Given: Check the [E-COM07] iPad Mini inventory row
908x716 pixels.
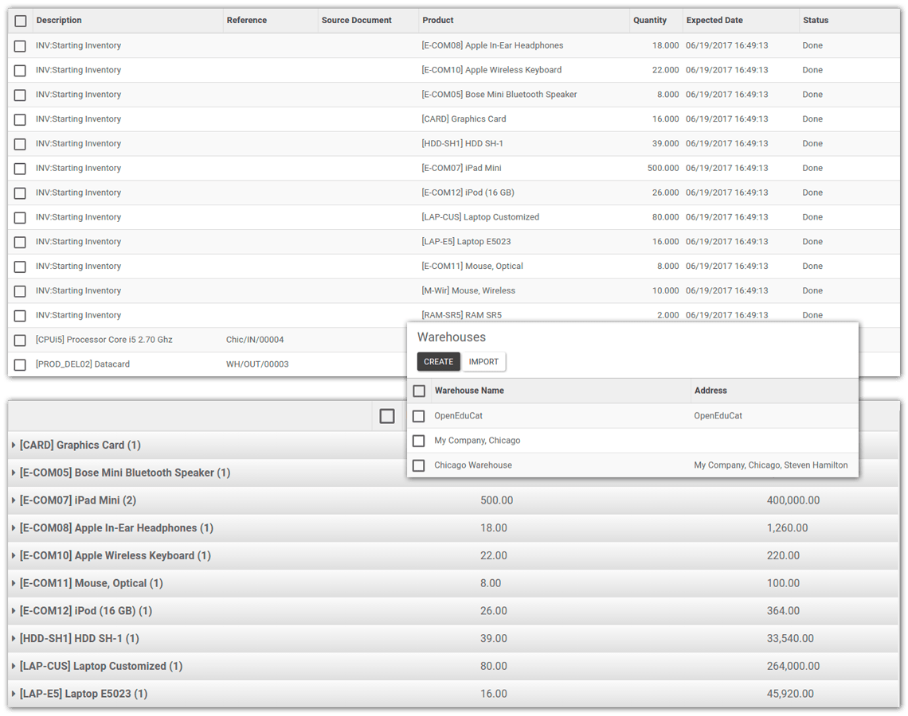Looking at the screenshot, I should point(20,168).
